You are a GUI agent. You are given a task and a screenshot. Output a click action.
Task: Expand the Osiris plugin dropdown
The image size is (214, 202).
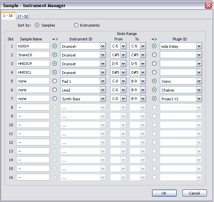pos(199,81)
